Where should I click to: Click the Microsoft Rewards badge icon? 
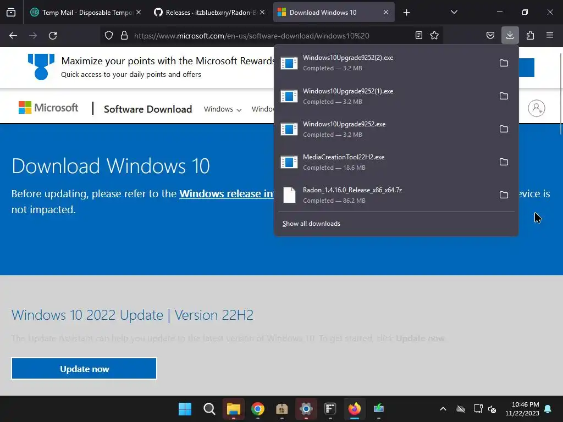tap(41, 66)
